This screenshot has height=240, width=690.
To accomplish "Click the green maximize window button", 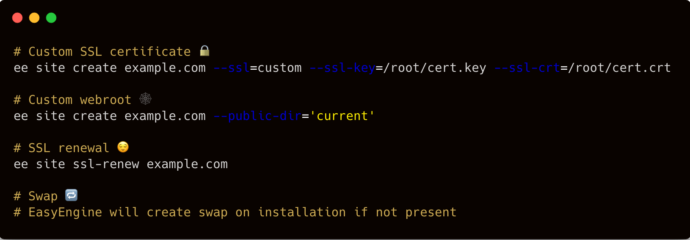I will tap(51, 18).
